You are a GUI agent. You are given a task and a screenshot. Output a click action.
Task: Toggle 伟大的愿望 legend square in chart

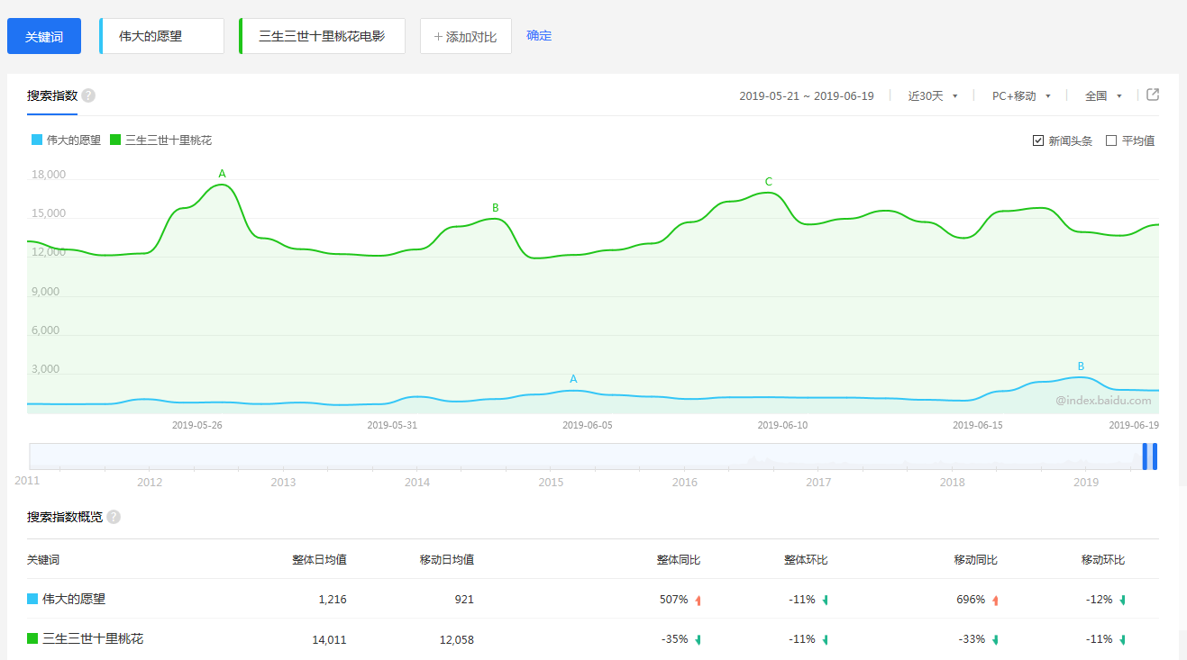point(37,140)
